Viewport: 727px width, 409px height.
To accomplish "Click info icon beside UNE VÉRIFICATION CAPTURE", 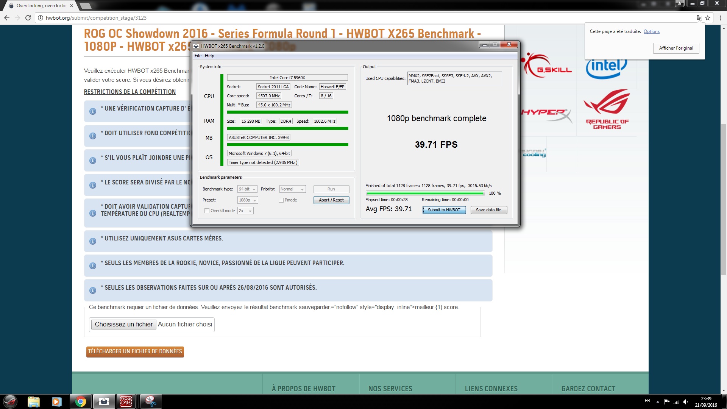I will click(92, 111).
